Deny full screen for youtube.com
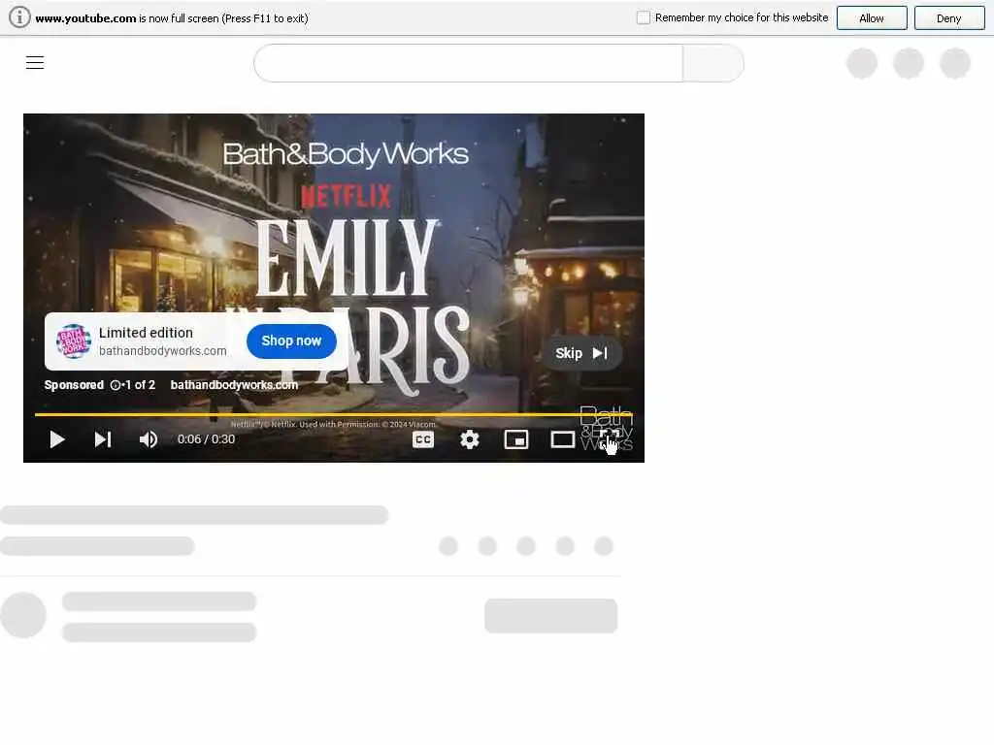994x745 pixels. [x=949, y=18]
